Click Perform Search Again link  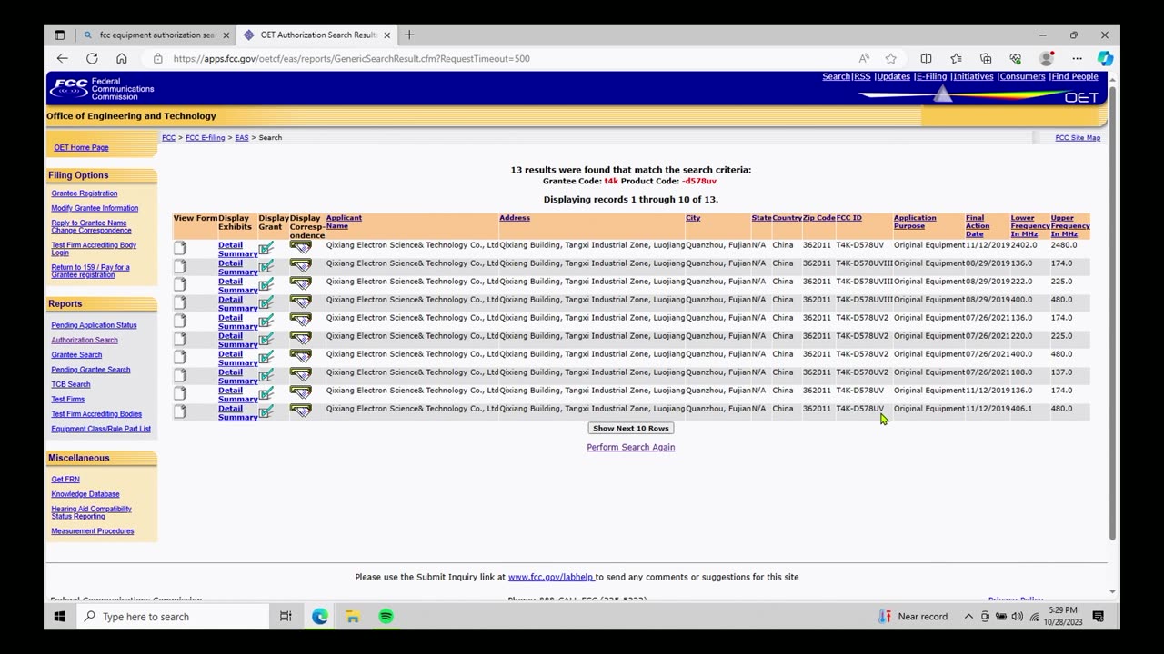[x=631, y=447]
